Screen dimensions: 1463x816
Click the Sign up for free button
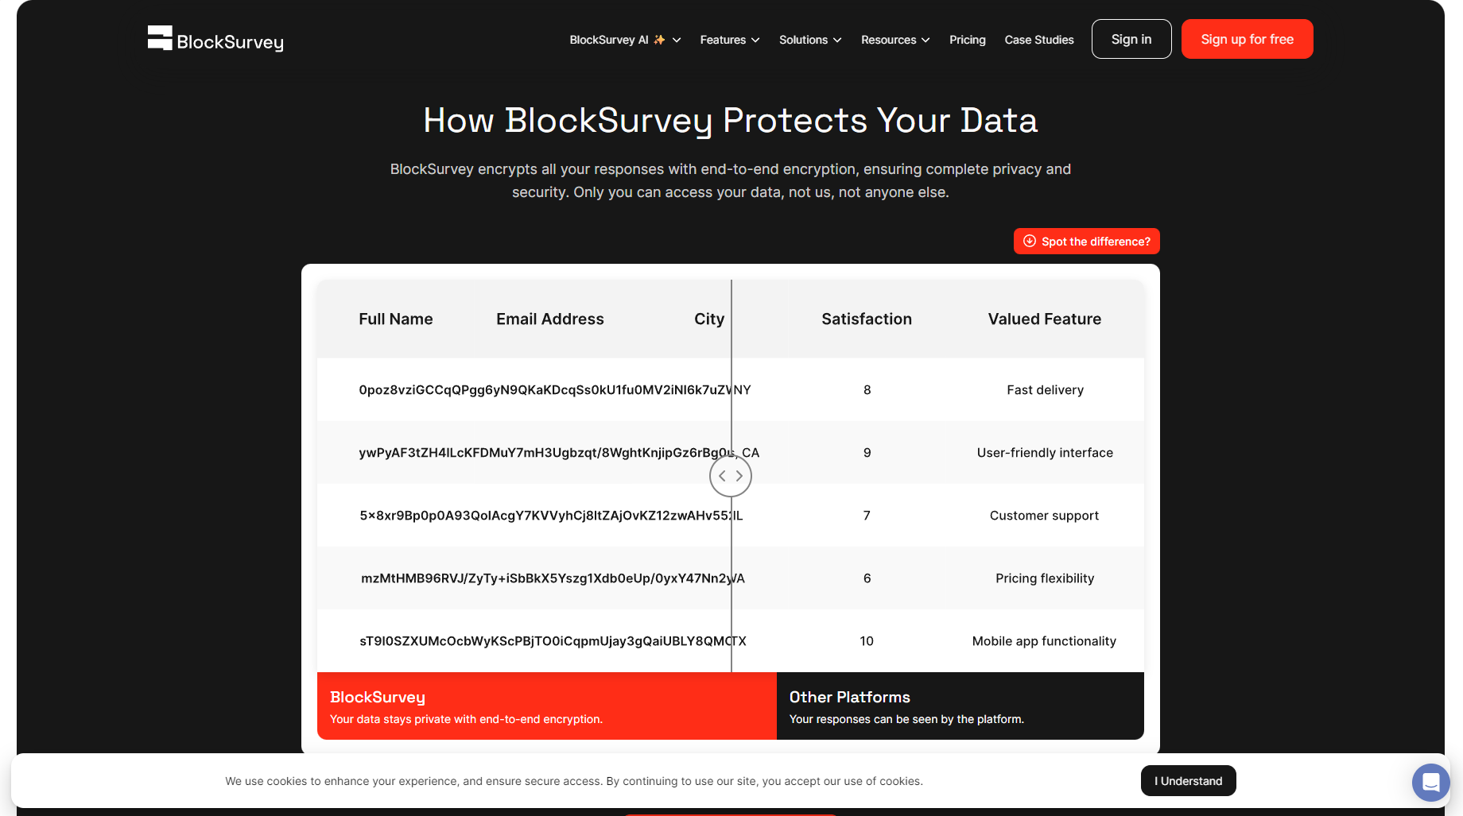tap(1247, 39)
